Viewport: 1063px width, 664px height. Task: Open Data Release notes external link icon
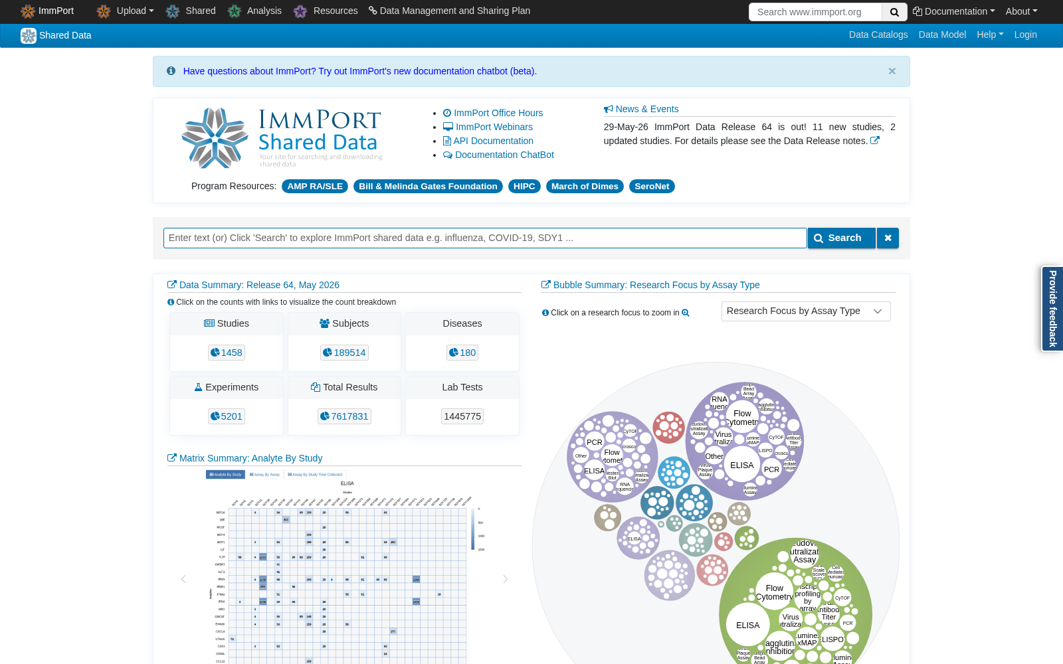tap(875, 141)
